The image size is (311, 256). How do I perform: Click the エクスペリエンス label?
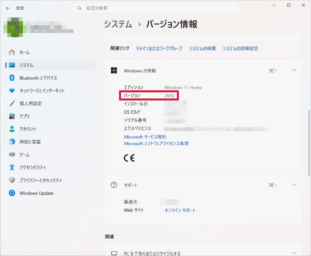pyautogui.click(x=137, y=129)
